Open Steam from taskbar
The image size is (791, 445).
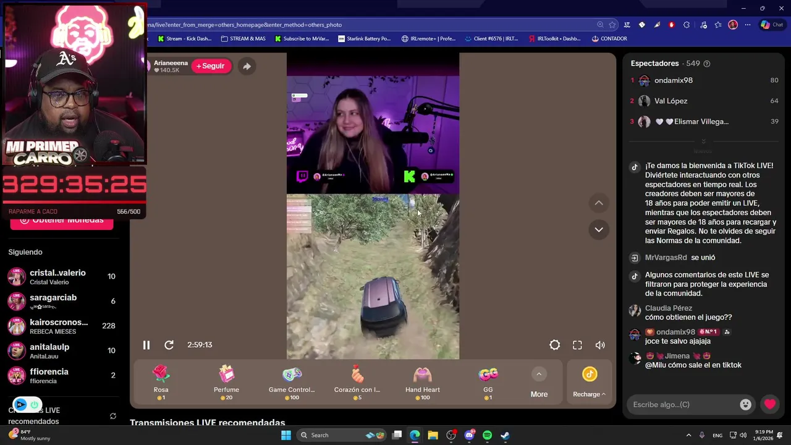point(505,435)
